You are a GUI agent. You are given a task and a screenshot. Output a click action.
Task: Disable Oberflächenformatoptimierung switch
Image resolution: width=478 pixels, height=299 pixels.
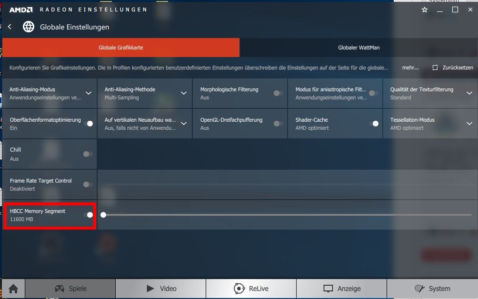88,124
